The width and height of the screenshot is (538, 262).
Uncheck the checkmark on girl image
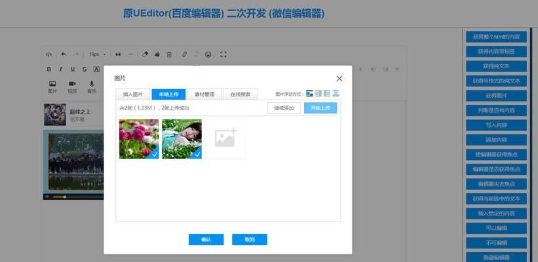pos(198,155)
